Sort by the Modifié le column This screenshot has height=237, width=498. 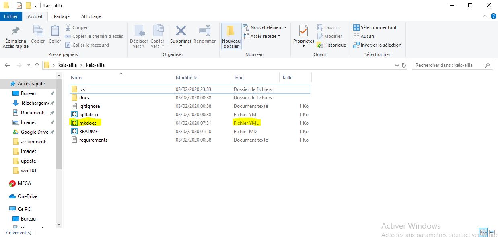pos(202,78)
